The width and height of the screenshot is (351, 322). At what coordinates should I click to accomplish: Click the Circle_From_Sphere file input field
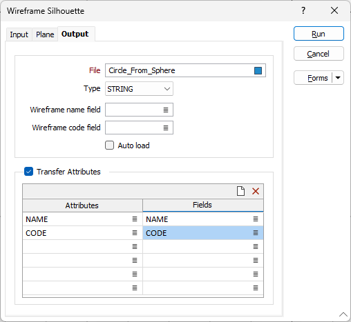pos(185,70)
